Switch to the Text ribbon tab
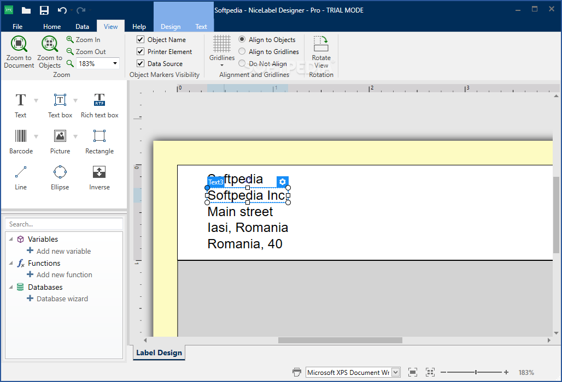 pos(201,27)
